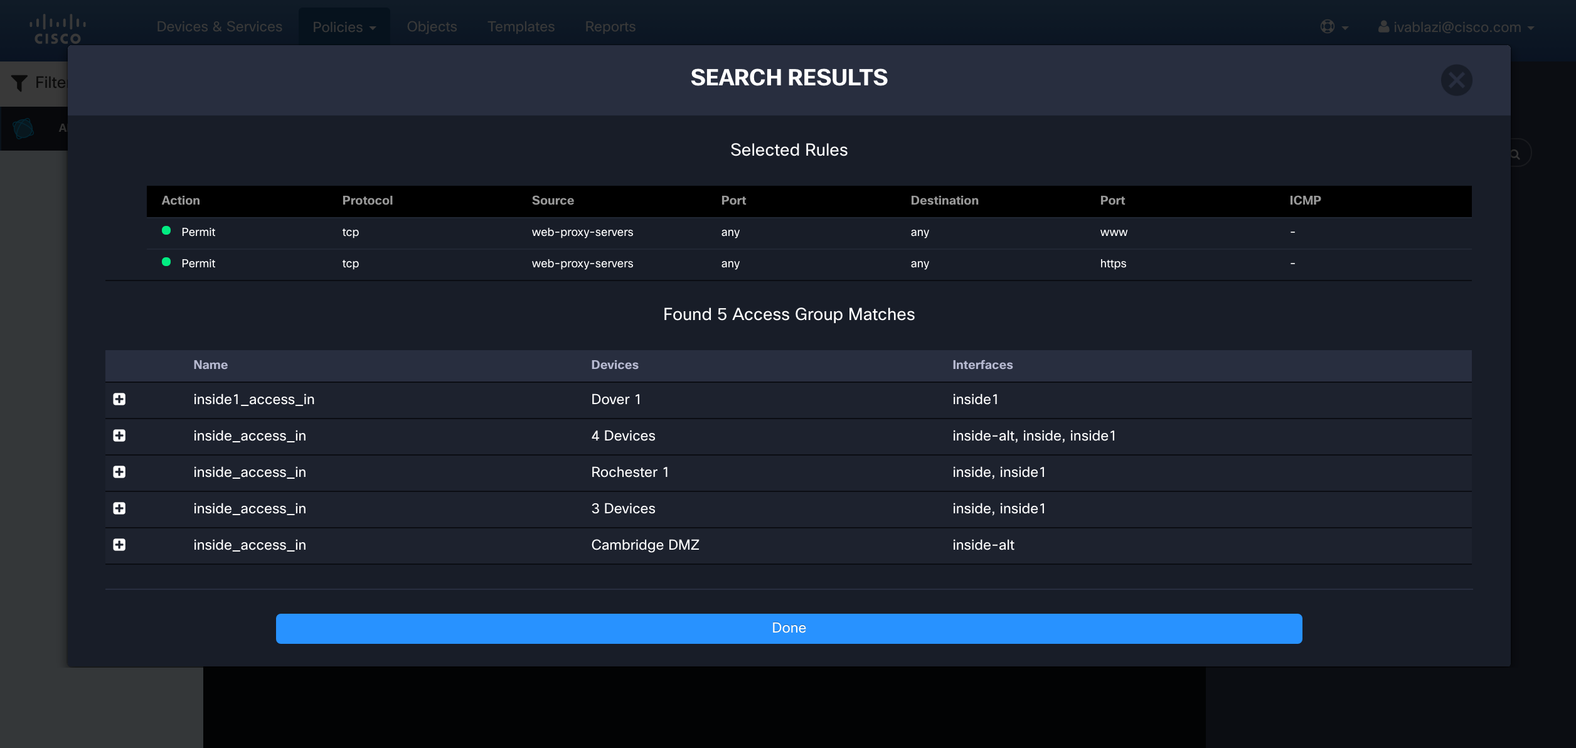Viewport: 1576px width, 748px height.
Task: Click the Cisco logo
Action: point(57,29)
